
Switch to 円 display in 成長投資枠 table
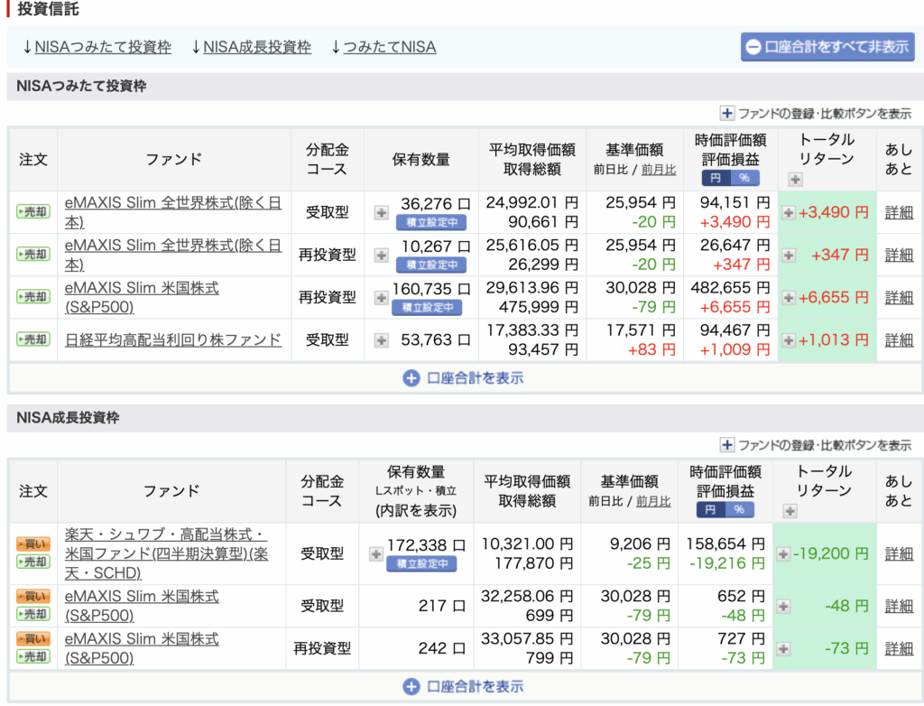point(710,509)
